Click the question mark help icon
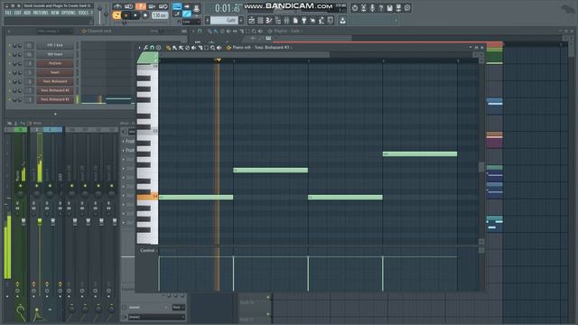This screenshot has width=578, height=325. pos(381,8)
